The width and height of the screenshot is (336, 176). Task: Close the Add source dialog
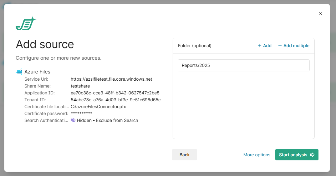320,13
